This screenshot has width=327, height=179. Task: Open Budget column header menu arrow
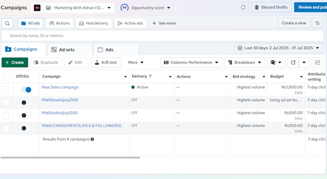click(x=302, y=77)
